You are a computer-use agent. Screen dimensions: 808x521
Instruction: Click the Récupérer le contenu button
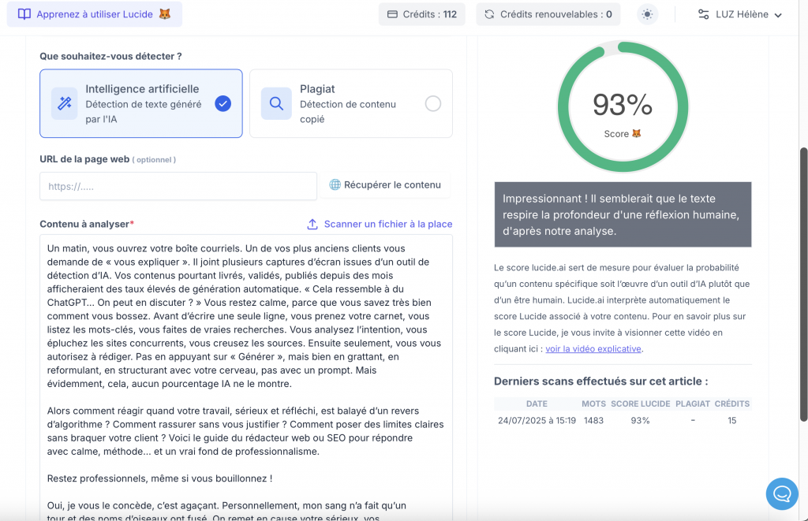pyautogui.click(x=385, y=184)
